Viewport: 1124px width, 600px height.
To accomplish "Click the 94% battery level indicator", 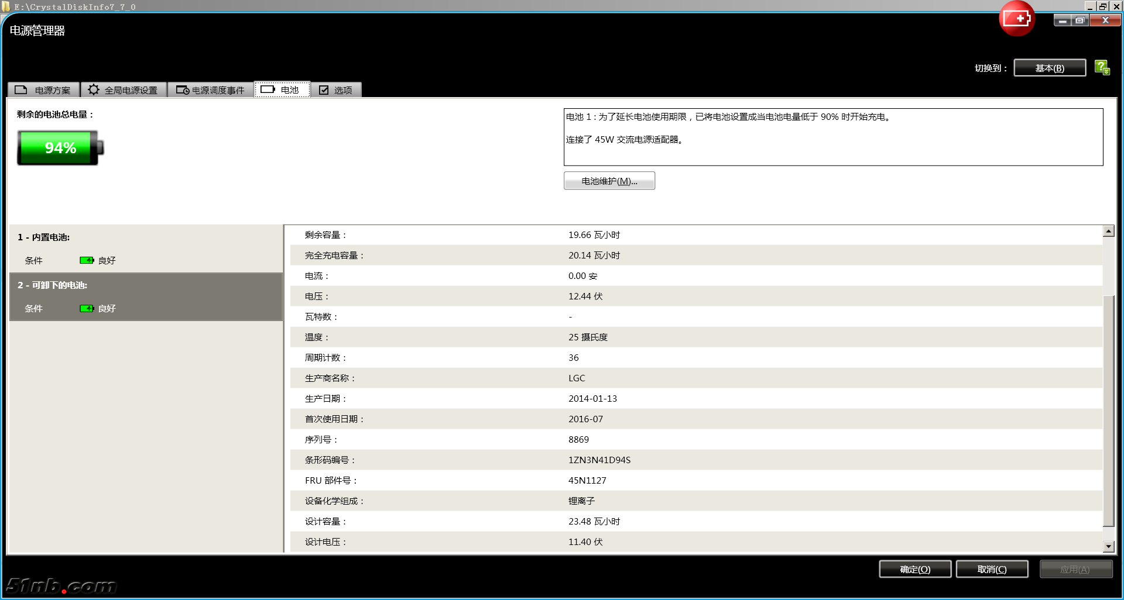I will (60, 148).
